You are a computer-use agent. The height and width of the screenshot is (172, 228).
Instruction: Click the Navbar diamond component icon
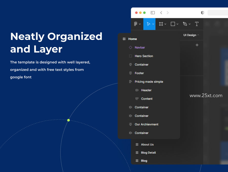[130, 48]
